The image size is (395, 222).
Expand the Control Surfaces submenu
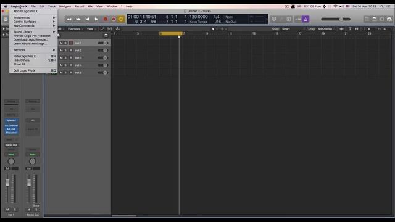33,22
